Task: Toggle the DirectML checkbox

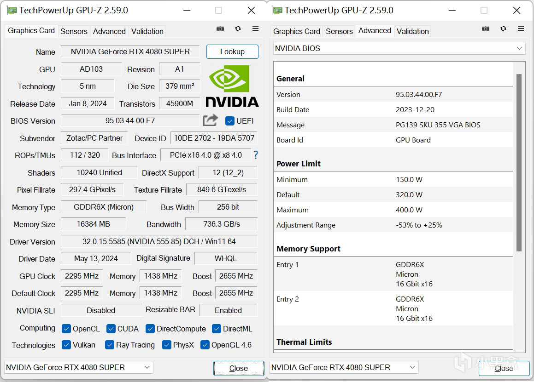Action: click(216, 329)
